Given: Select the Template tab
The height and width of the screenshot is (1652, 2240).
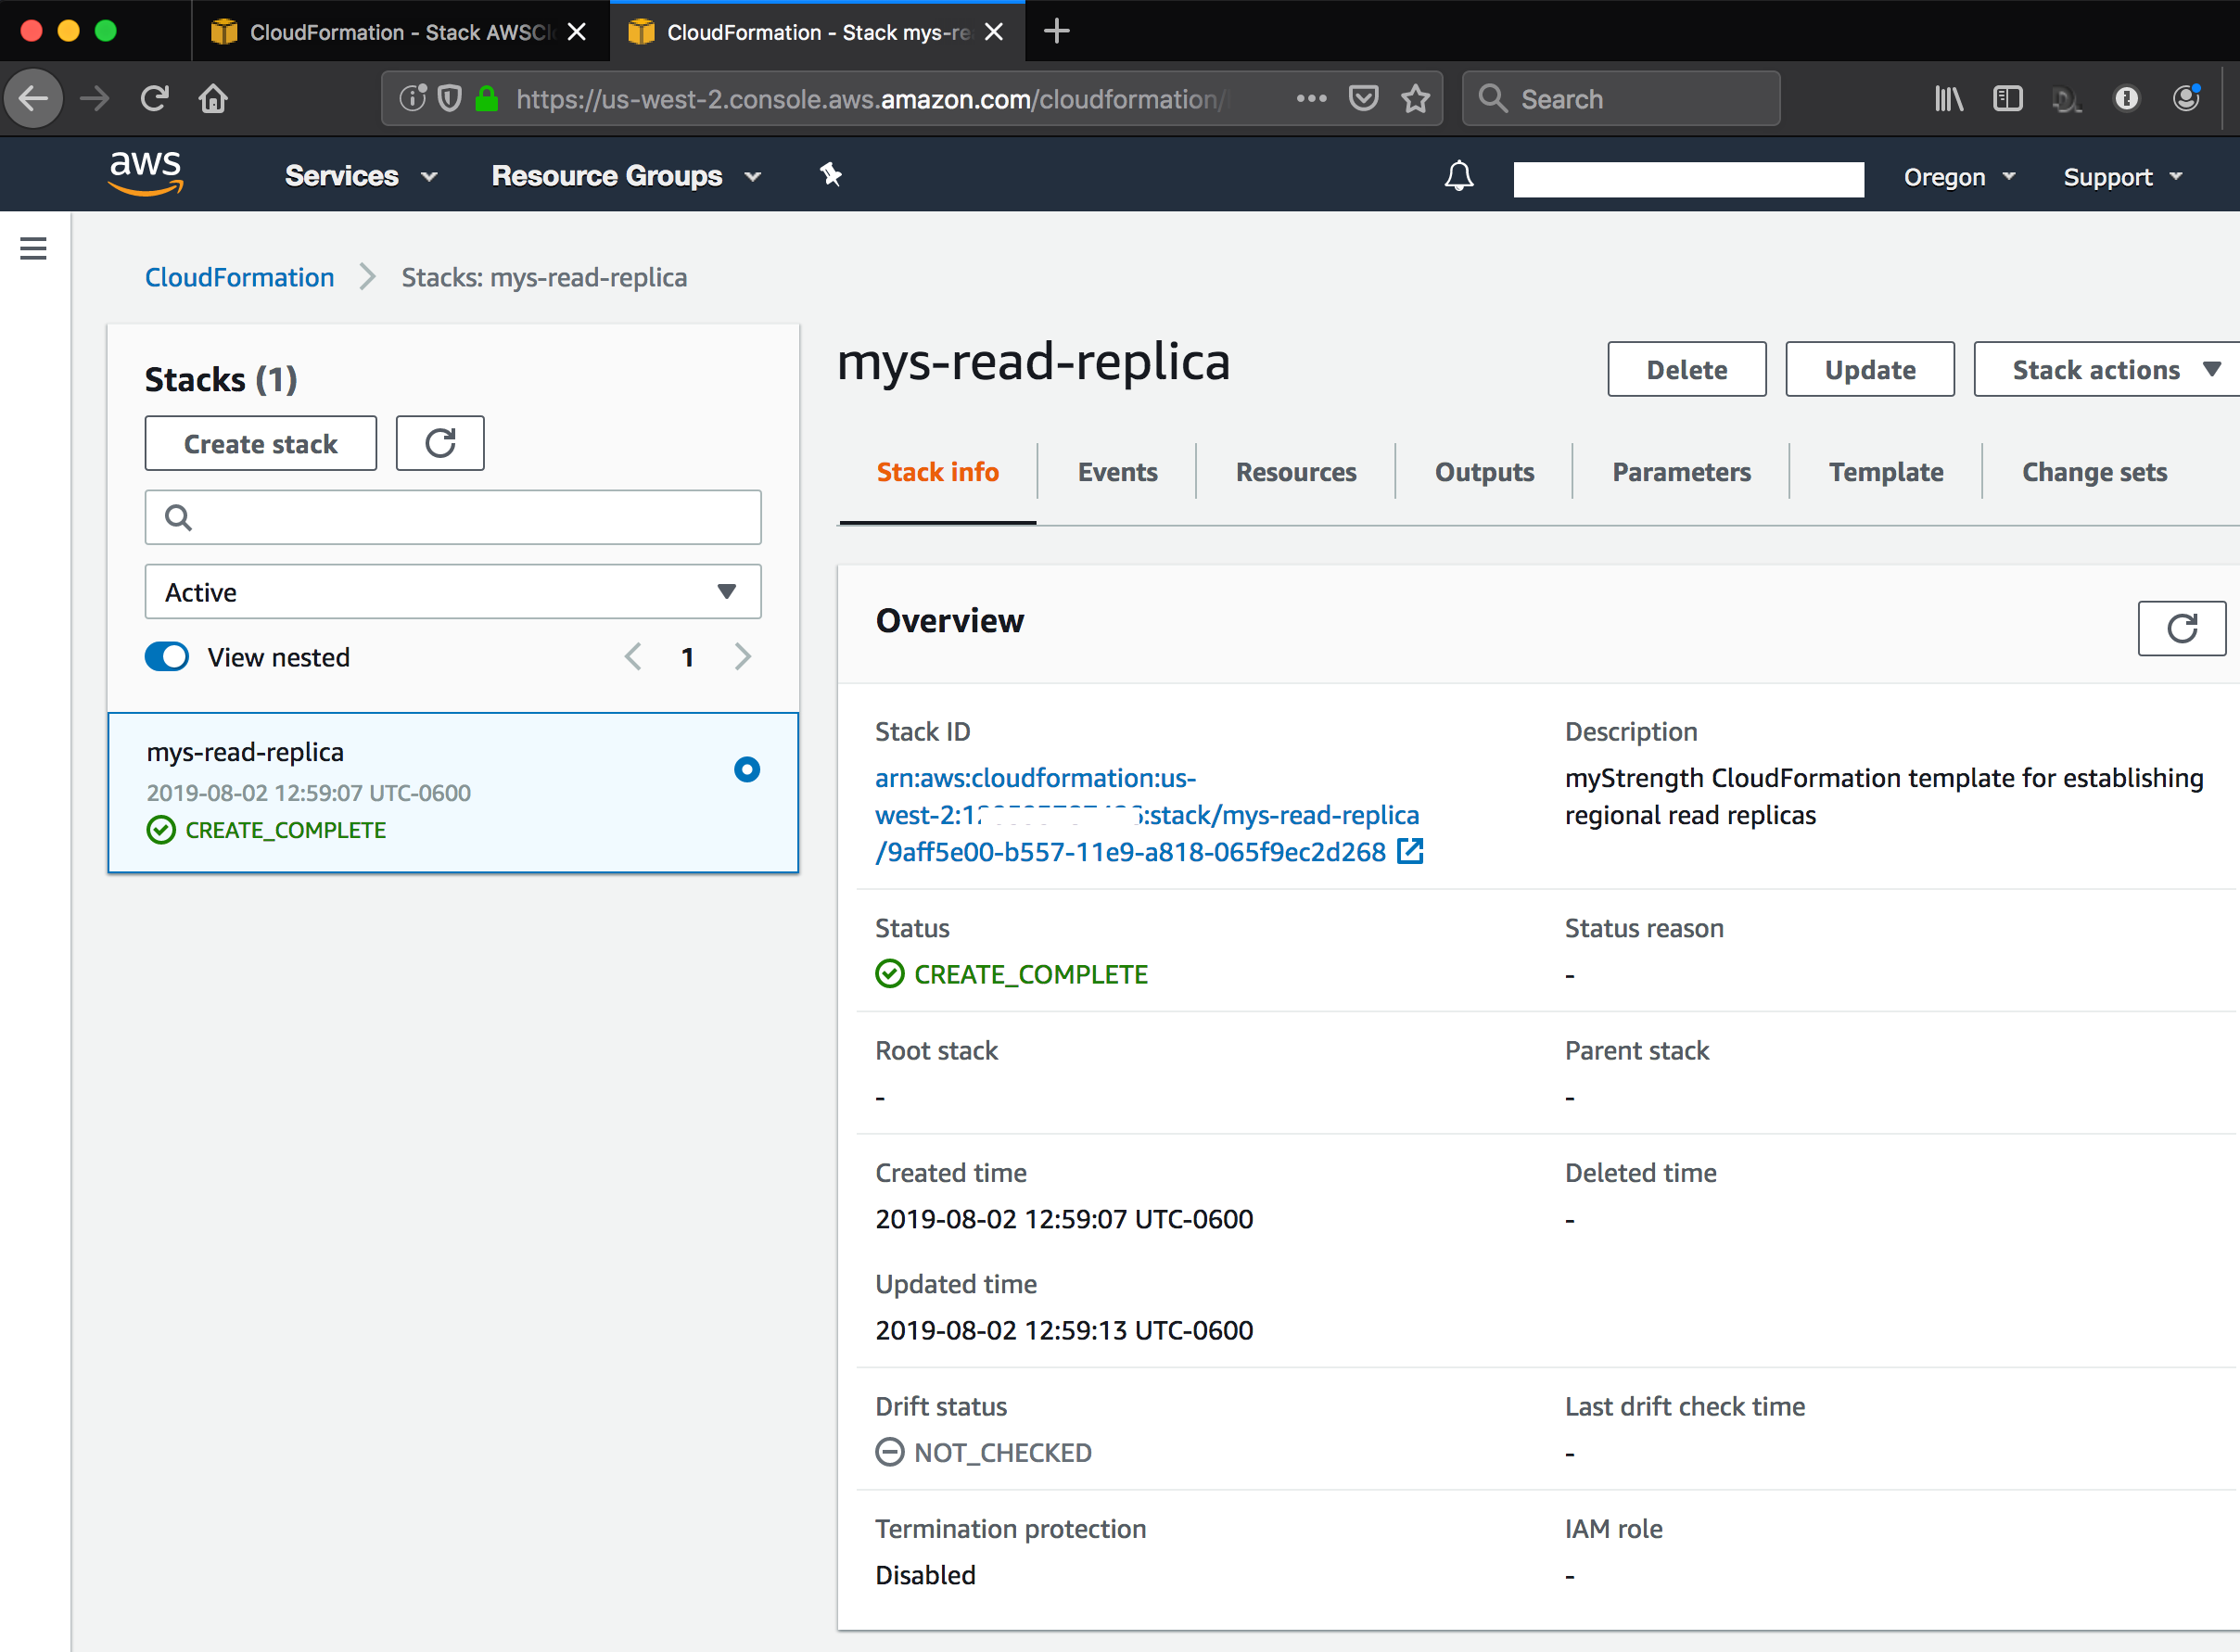Looking at the screenshot, I should tap(1889, 471).
